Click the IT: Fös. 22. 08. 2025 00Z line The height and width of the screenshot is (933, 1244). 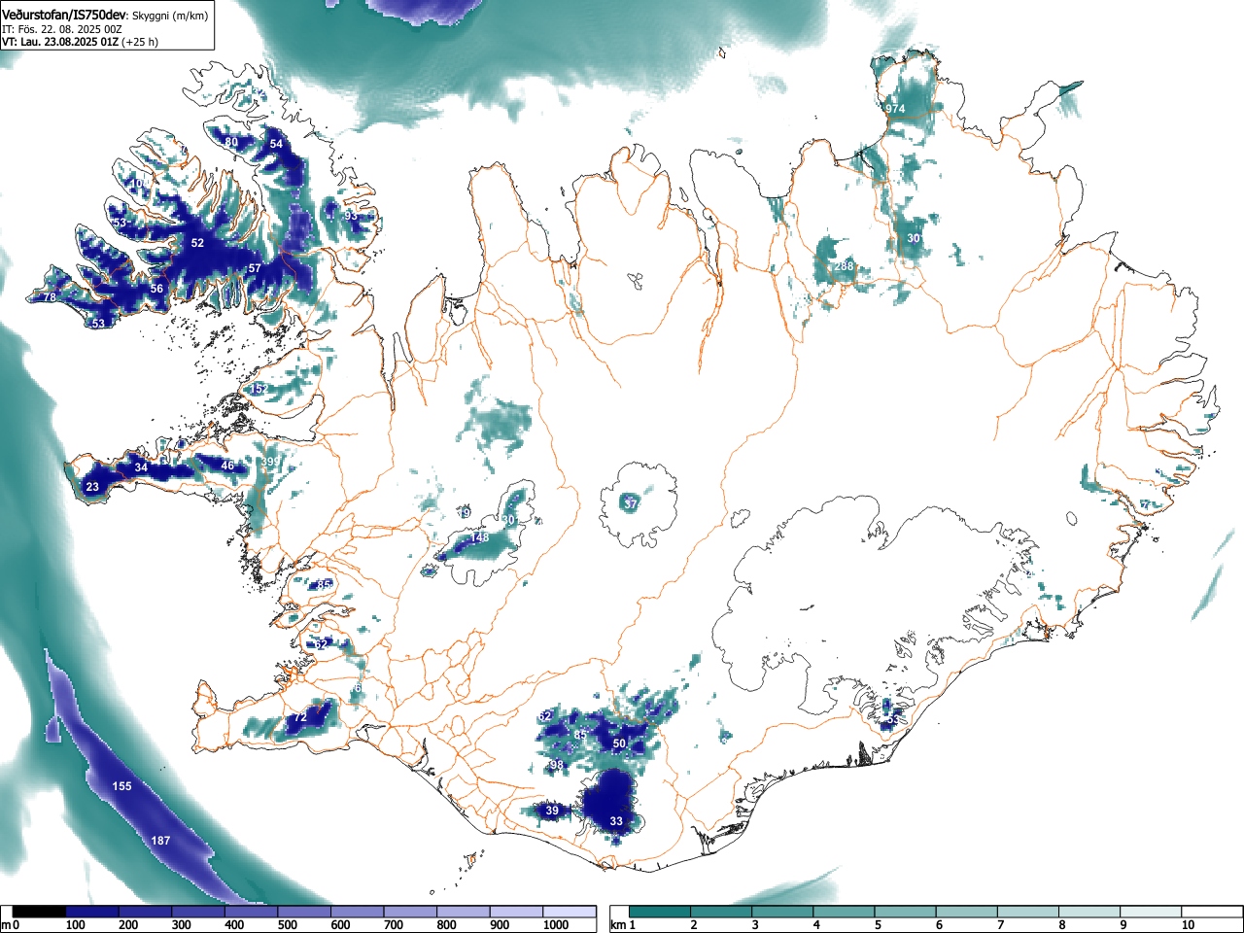(63, 29)
